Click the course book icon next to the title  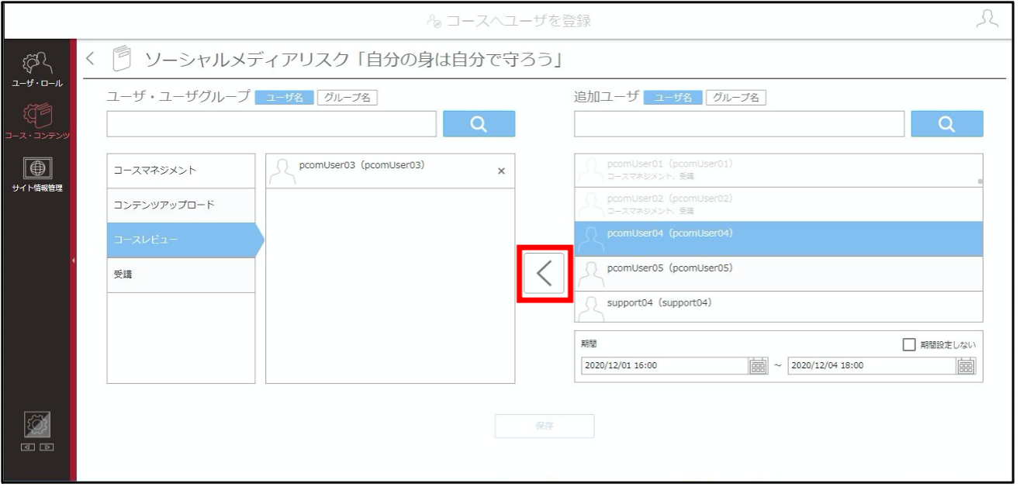123,59
